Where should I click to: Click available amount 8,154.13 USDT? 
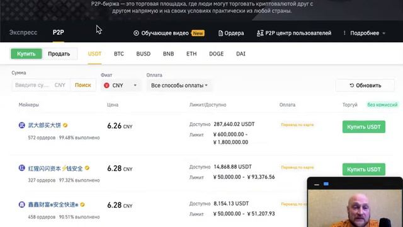tap(231, 204)
